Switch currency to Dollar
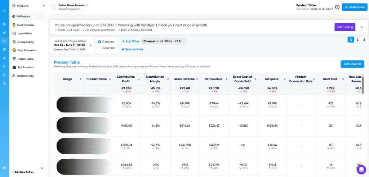The image size is (369, 177). point(364,40)
